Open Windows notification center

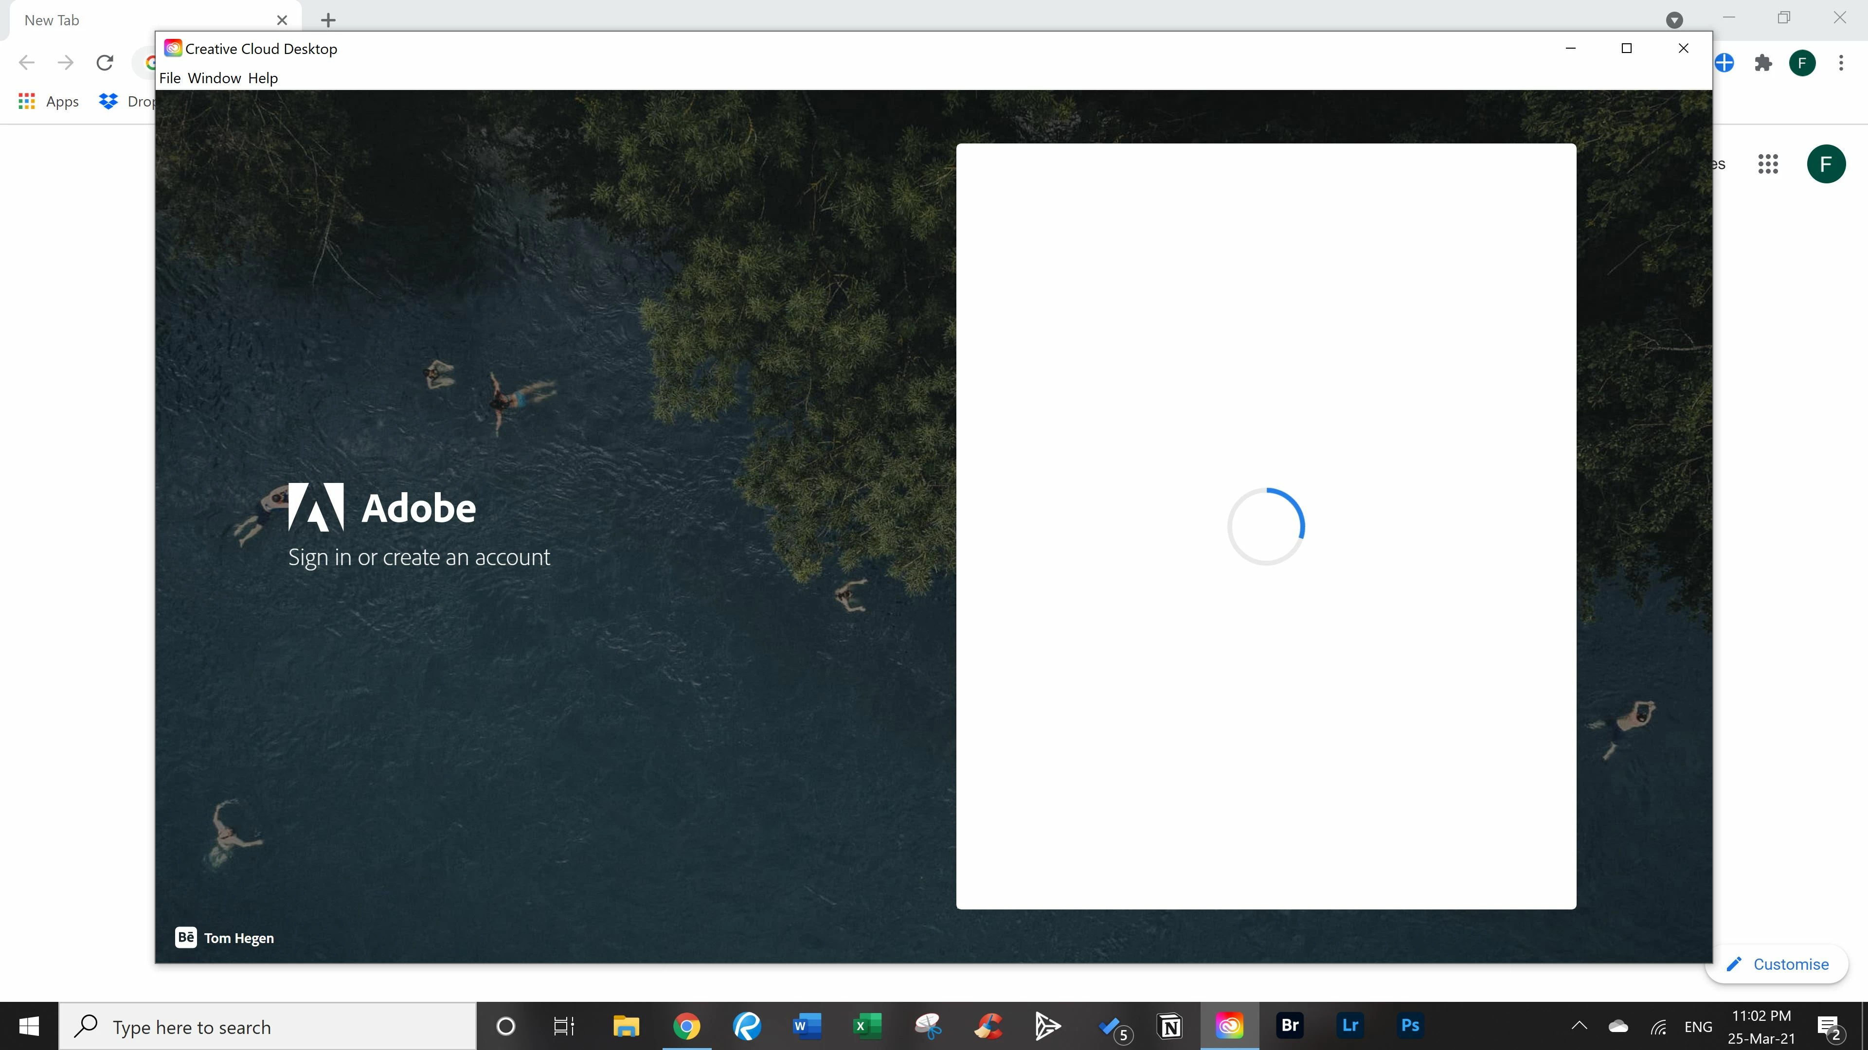(x=1829, y=1026)
